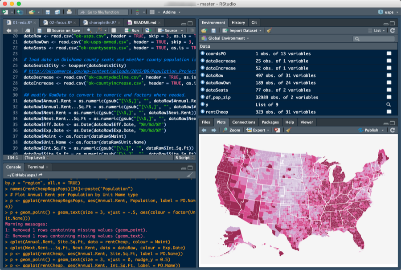Image resolution: width=401 pixels, height=270 pixels.
Task: Click the Go to file/function field
Action: (x=103, y=12)
